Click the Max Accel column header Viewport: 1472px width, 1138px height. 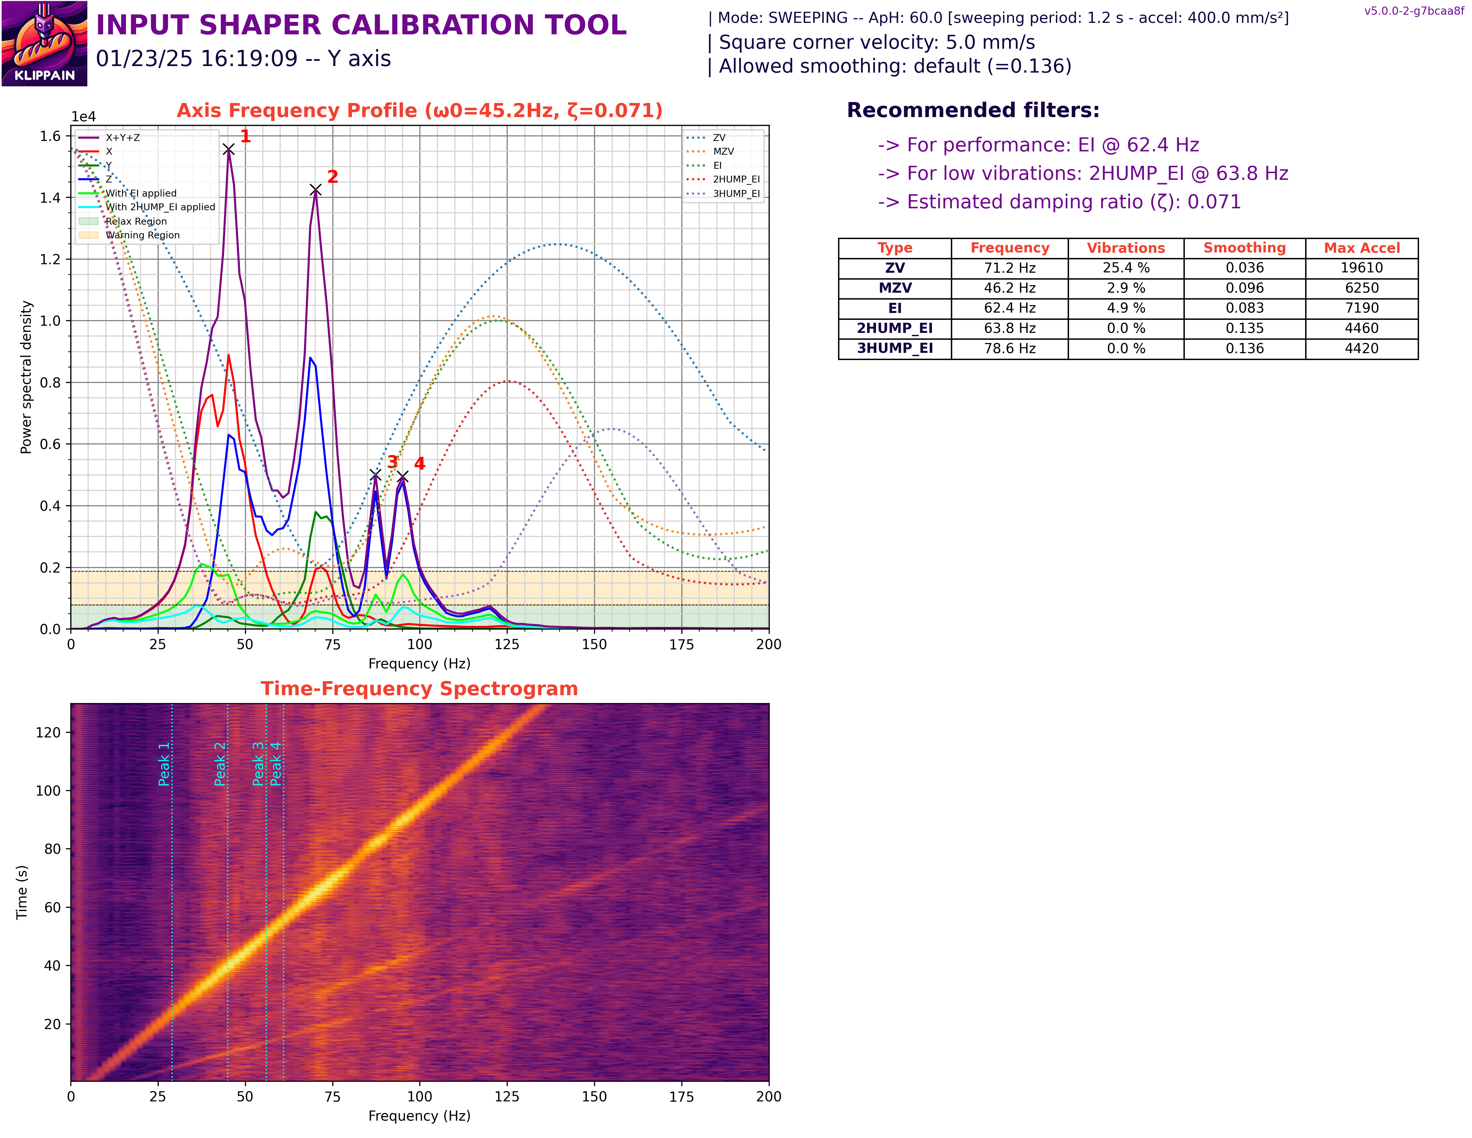1361,248
